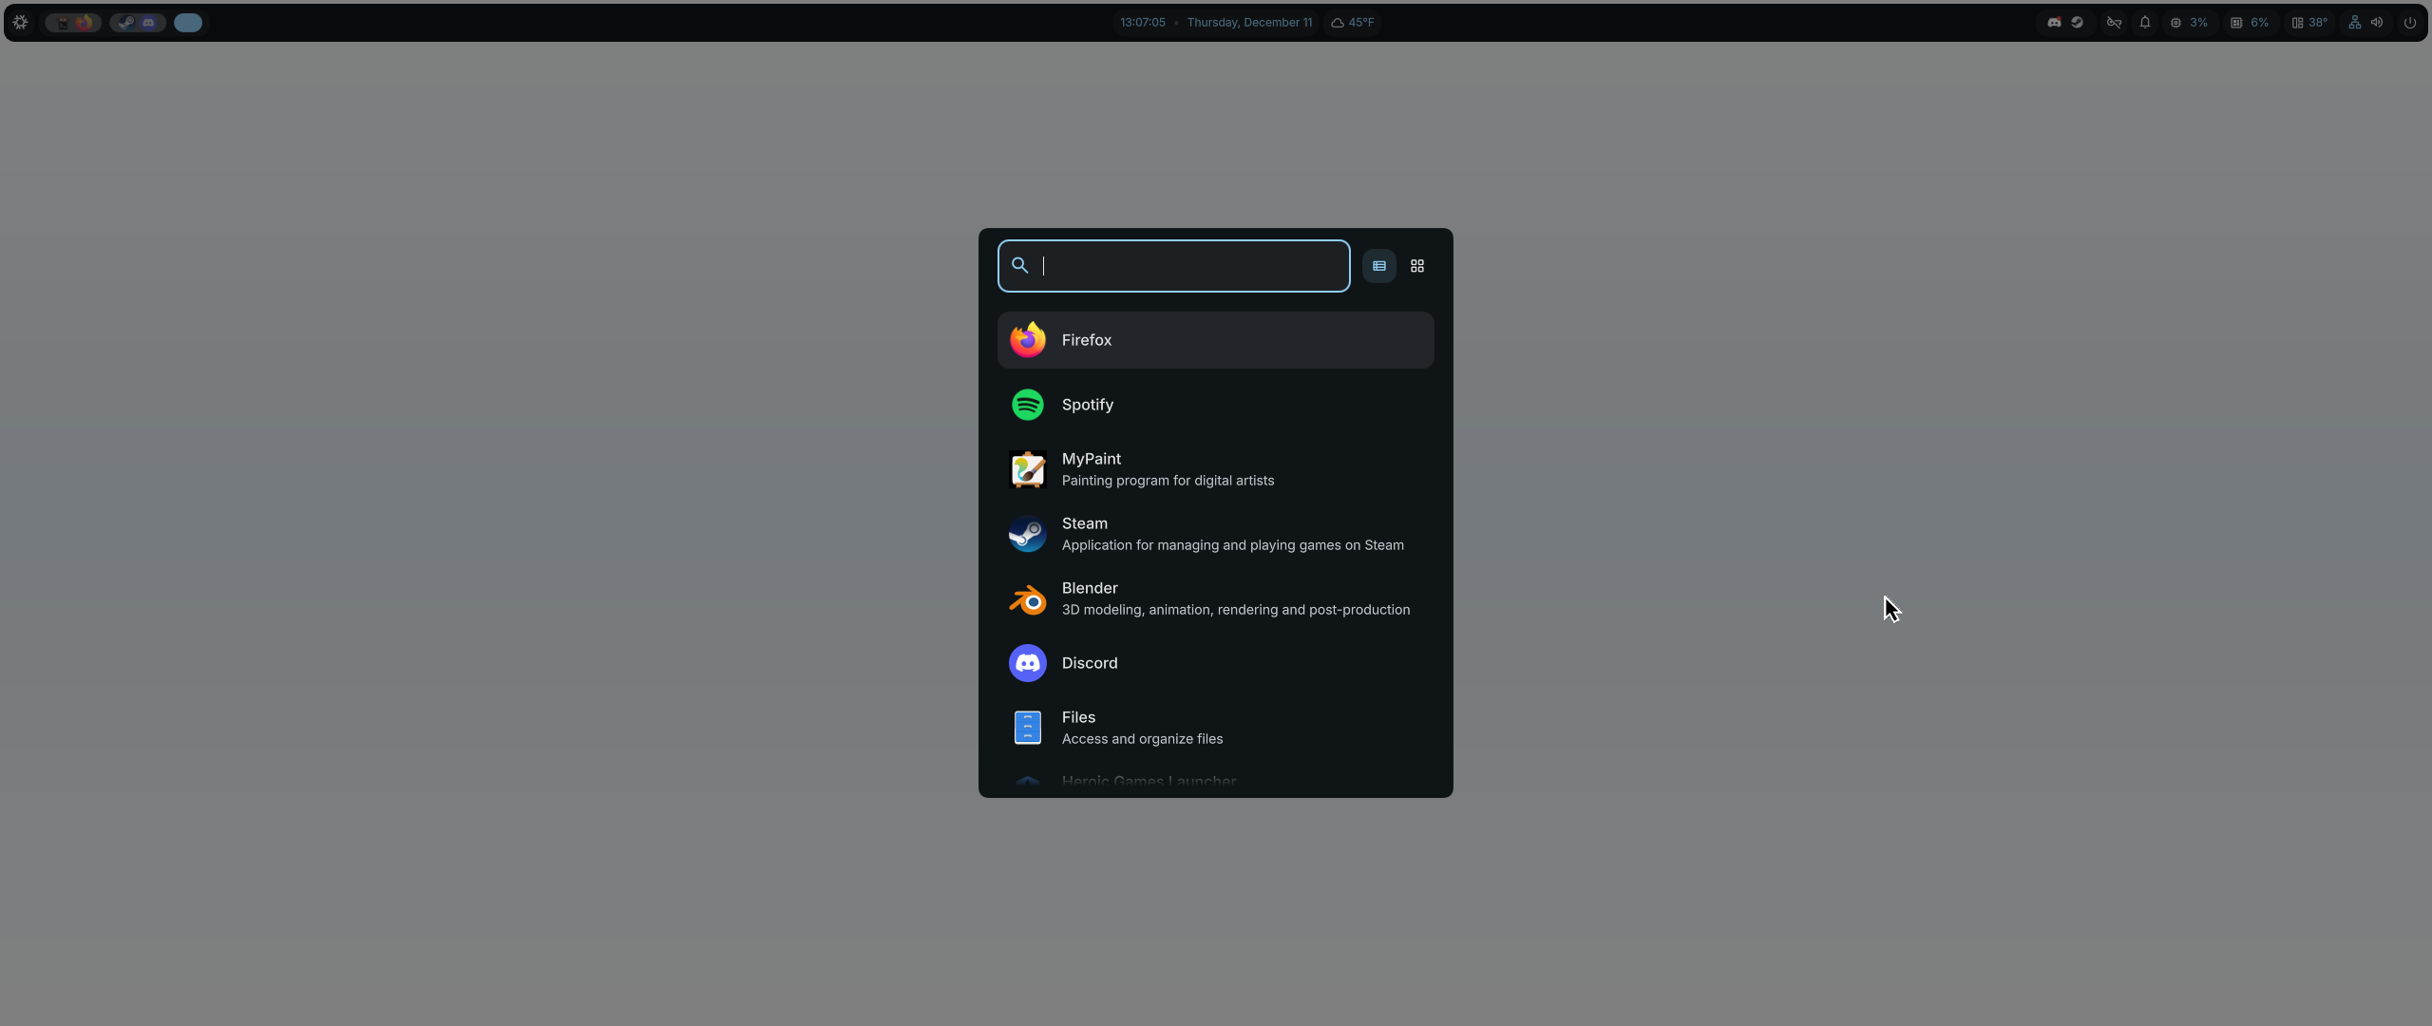Open Discord from the taskbar

(150, 22)
